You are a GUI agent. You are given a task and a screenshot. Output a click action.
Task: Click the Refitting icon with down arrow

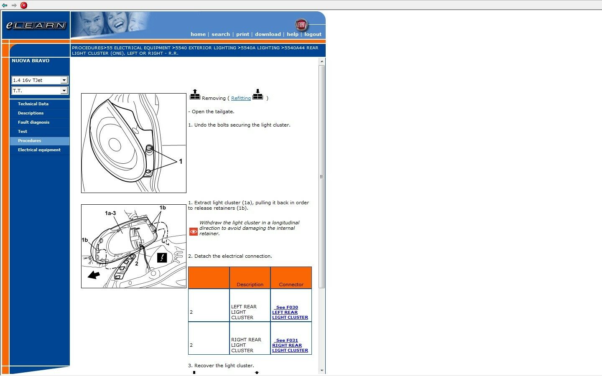[258, 94]
